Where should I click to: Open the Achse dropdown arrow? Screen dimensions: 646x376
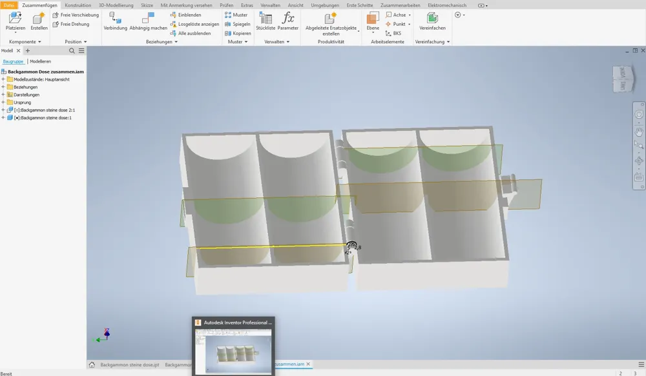[410, 15]
